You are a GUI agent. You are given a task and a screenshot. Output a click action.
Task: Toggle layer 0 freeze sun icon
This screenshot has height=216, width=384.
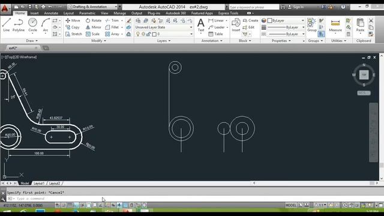click(143, 34)
